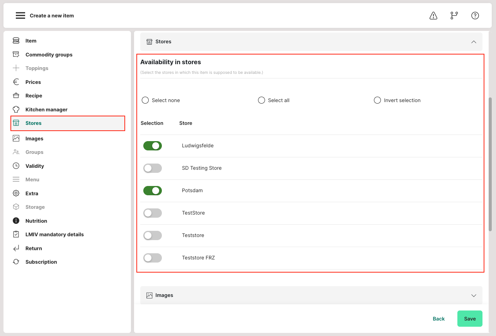Click the Storage box icon
Image resolution: width=496 pixels, height=336 pixels.
coord(16,207)
